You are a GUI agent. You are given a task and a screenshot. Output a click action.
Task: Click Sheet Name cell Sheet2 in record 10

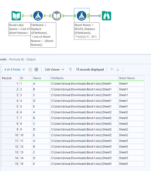[x=131, y=135]
